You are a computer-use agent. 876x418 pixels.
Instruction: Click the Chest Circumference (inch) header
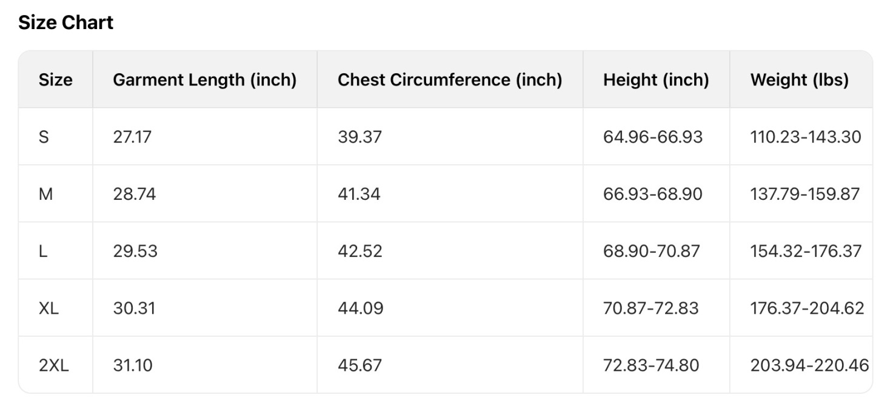coord(449,80)
